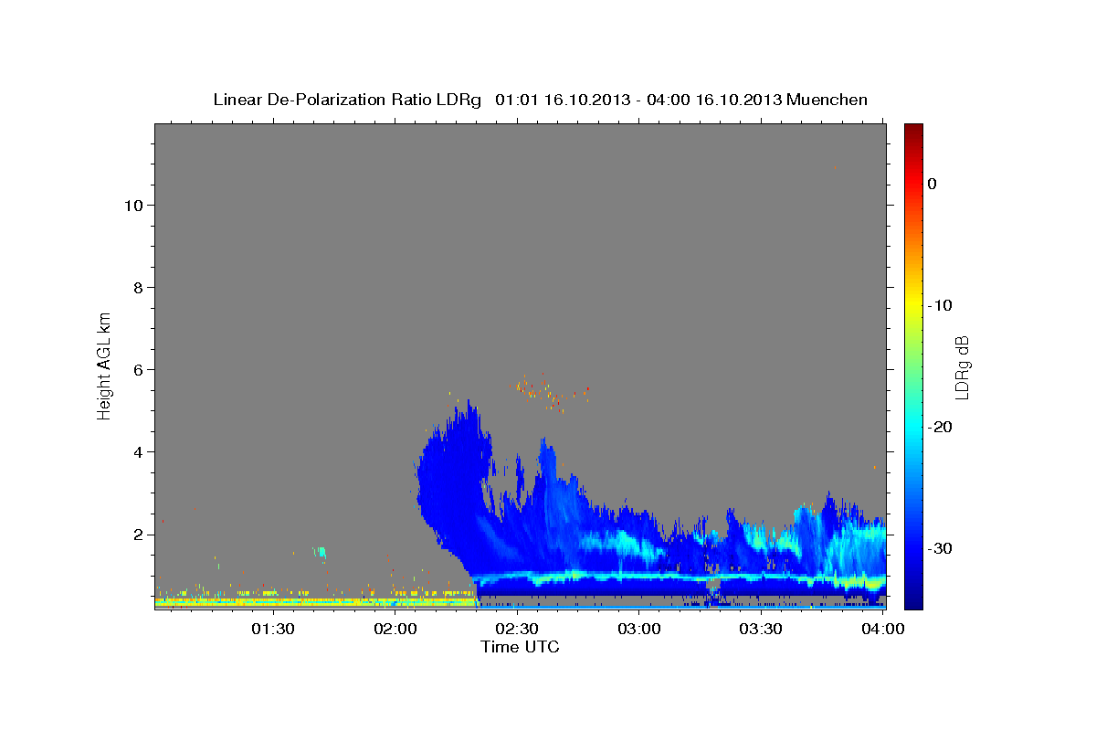Click the height tick label 4
Viewport: 1096px width, 731px height.
tap(139, 452)
